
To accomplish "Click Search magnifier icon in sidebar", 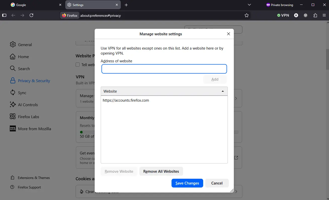I will click(x=13, y=68).
